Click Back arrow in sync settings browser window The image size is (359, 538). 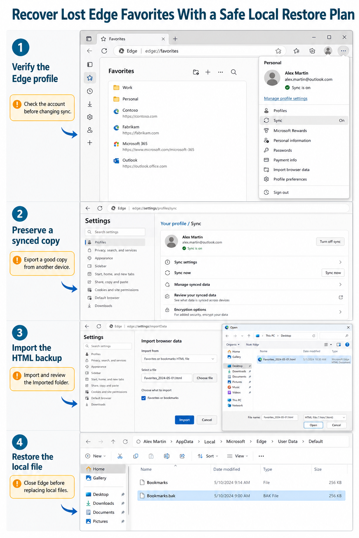pyautogui.click(x=88, y=208)
